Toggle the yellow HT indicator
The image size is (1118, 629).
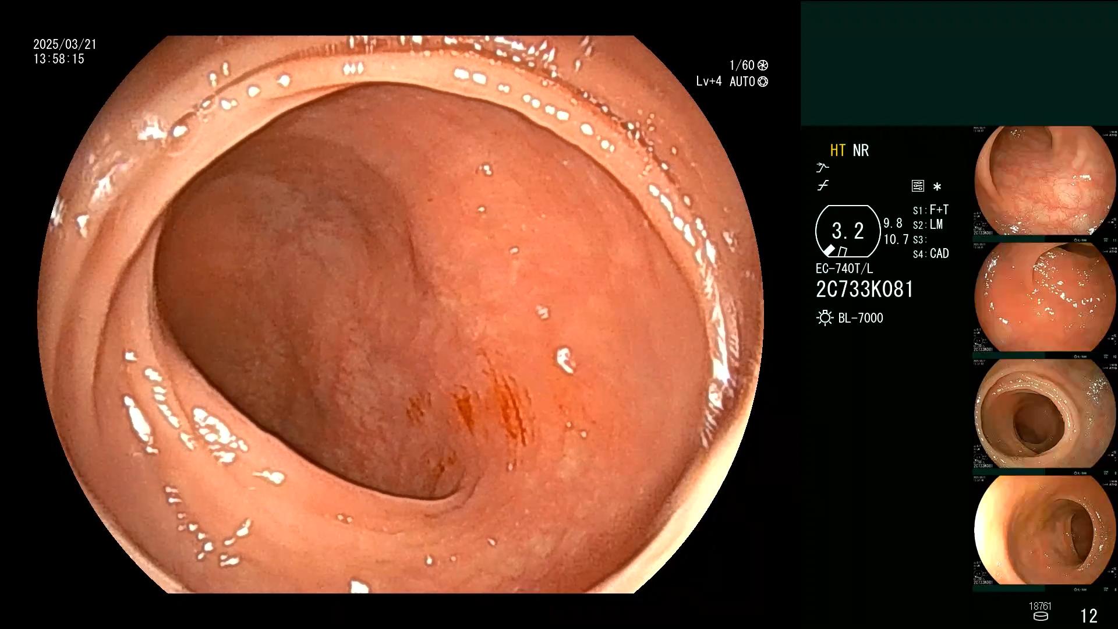pyautogui.click(x=837, y=150)
